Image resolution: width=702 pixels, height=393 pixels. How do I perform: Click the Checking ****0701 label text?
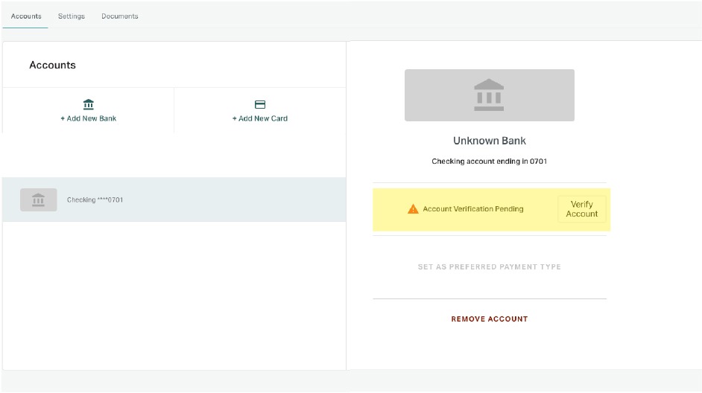tap(95, 200)
